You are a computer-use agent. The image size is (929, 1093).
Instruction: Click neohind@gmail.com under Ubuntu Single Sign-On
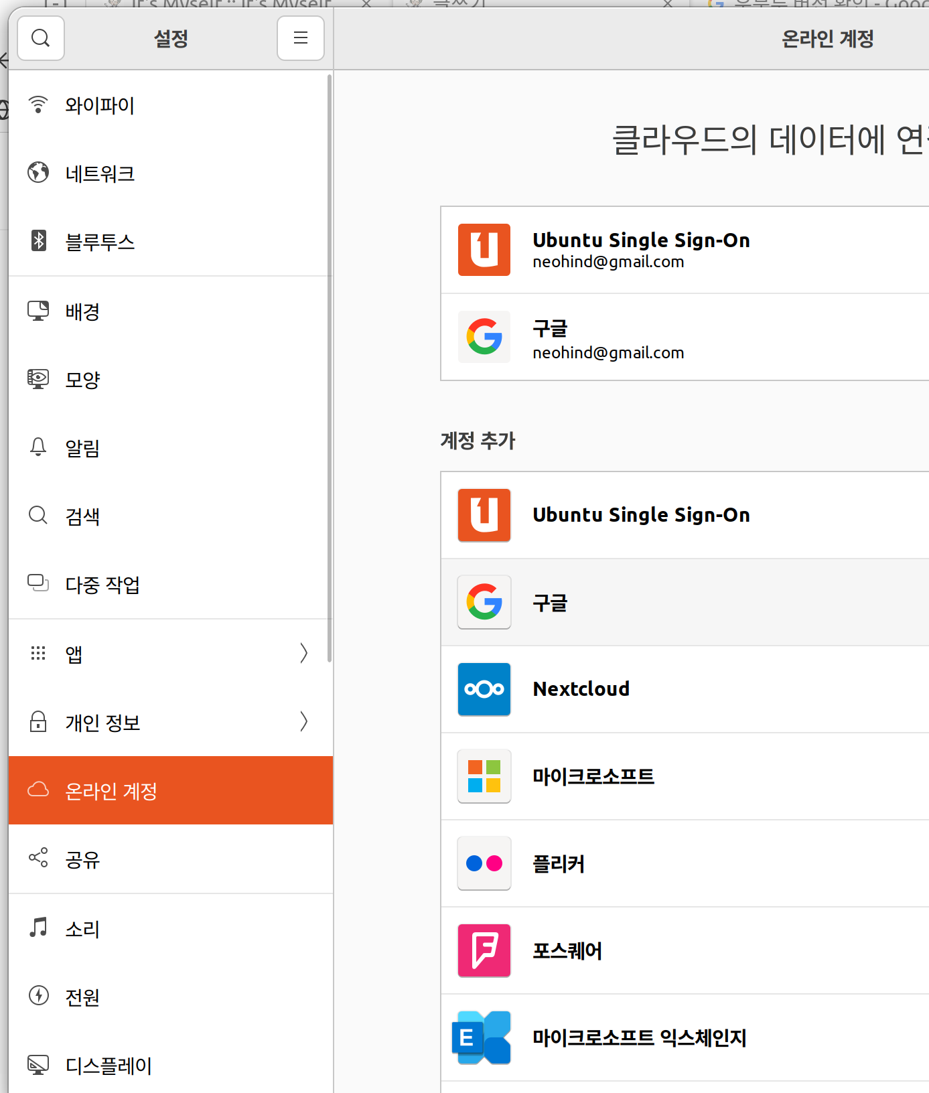608,262
